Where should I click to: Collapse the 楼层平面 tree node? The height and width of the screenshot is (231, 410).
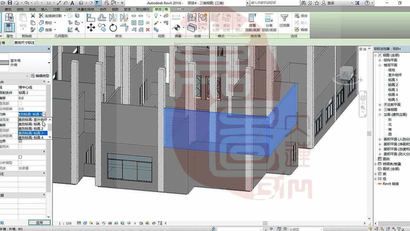pyautogui.click(x=380, y=65)
